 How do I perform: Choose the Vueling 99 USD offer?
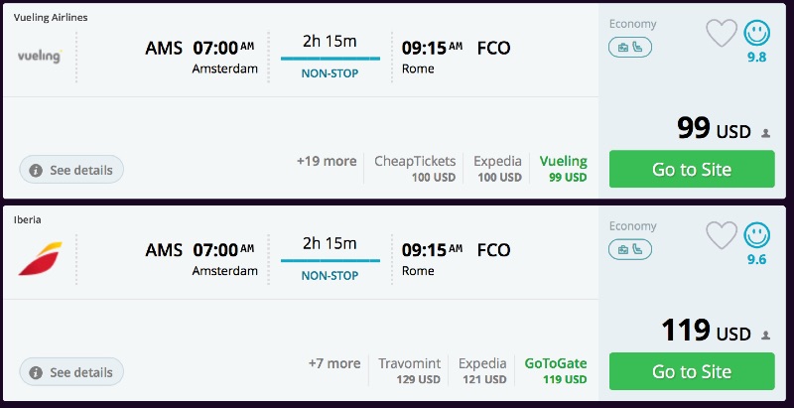coord(563,169)
